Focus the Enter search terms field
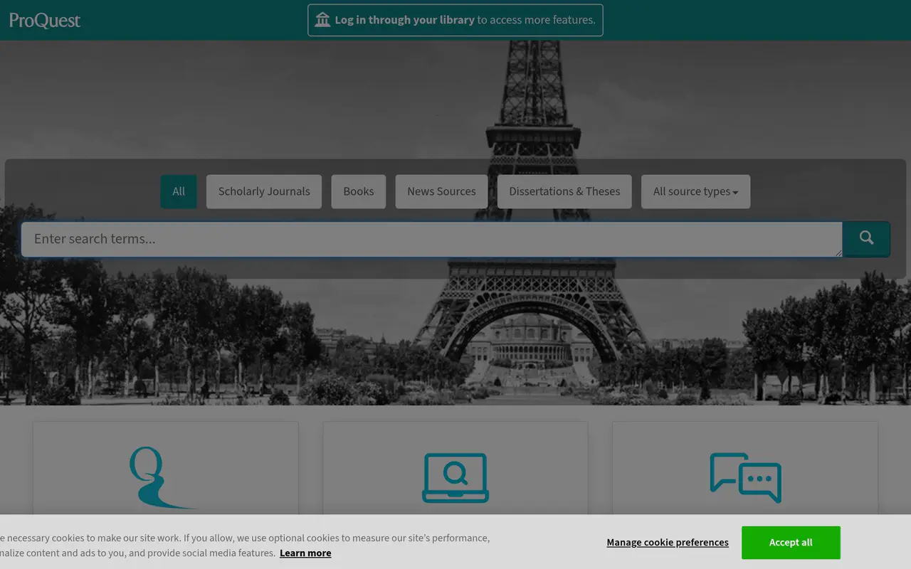Image resolution: width=911 pixels, height=569 pixels. click(x=432, y=239)
